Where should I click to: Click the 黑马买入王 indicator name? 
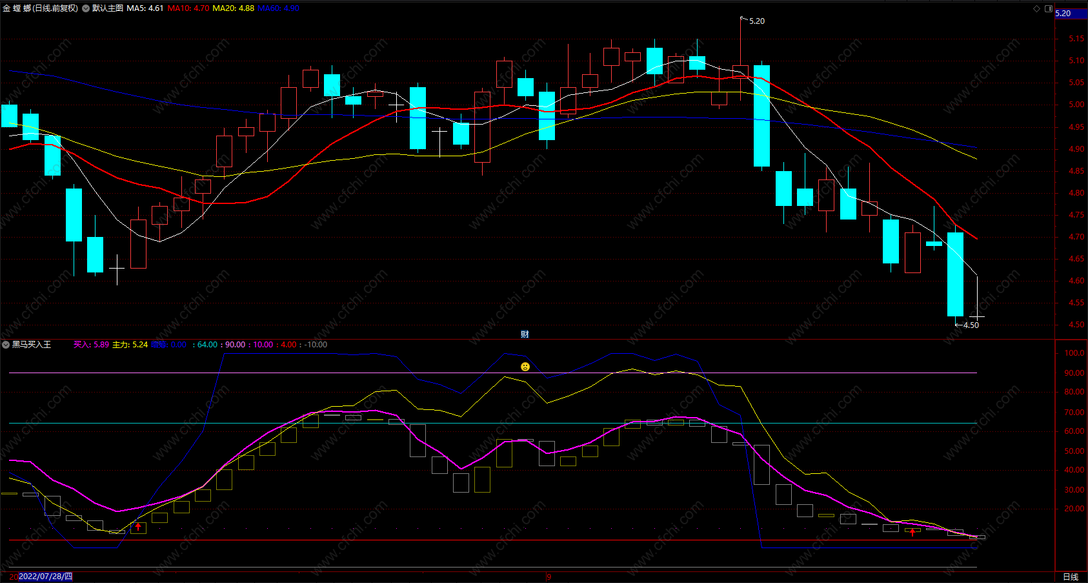[x=32, y=345]
